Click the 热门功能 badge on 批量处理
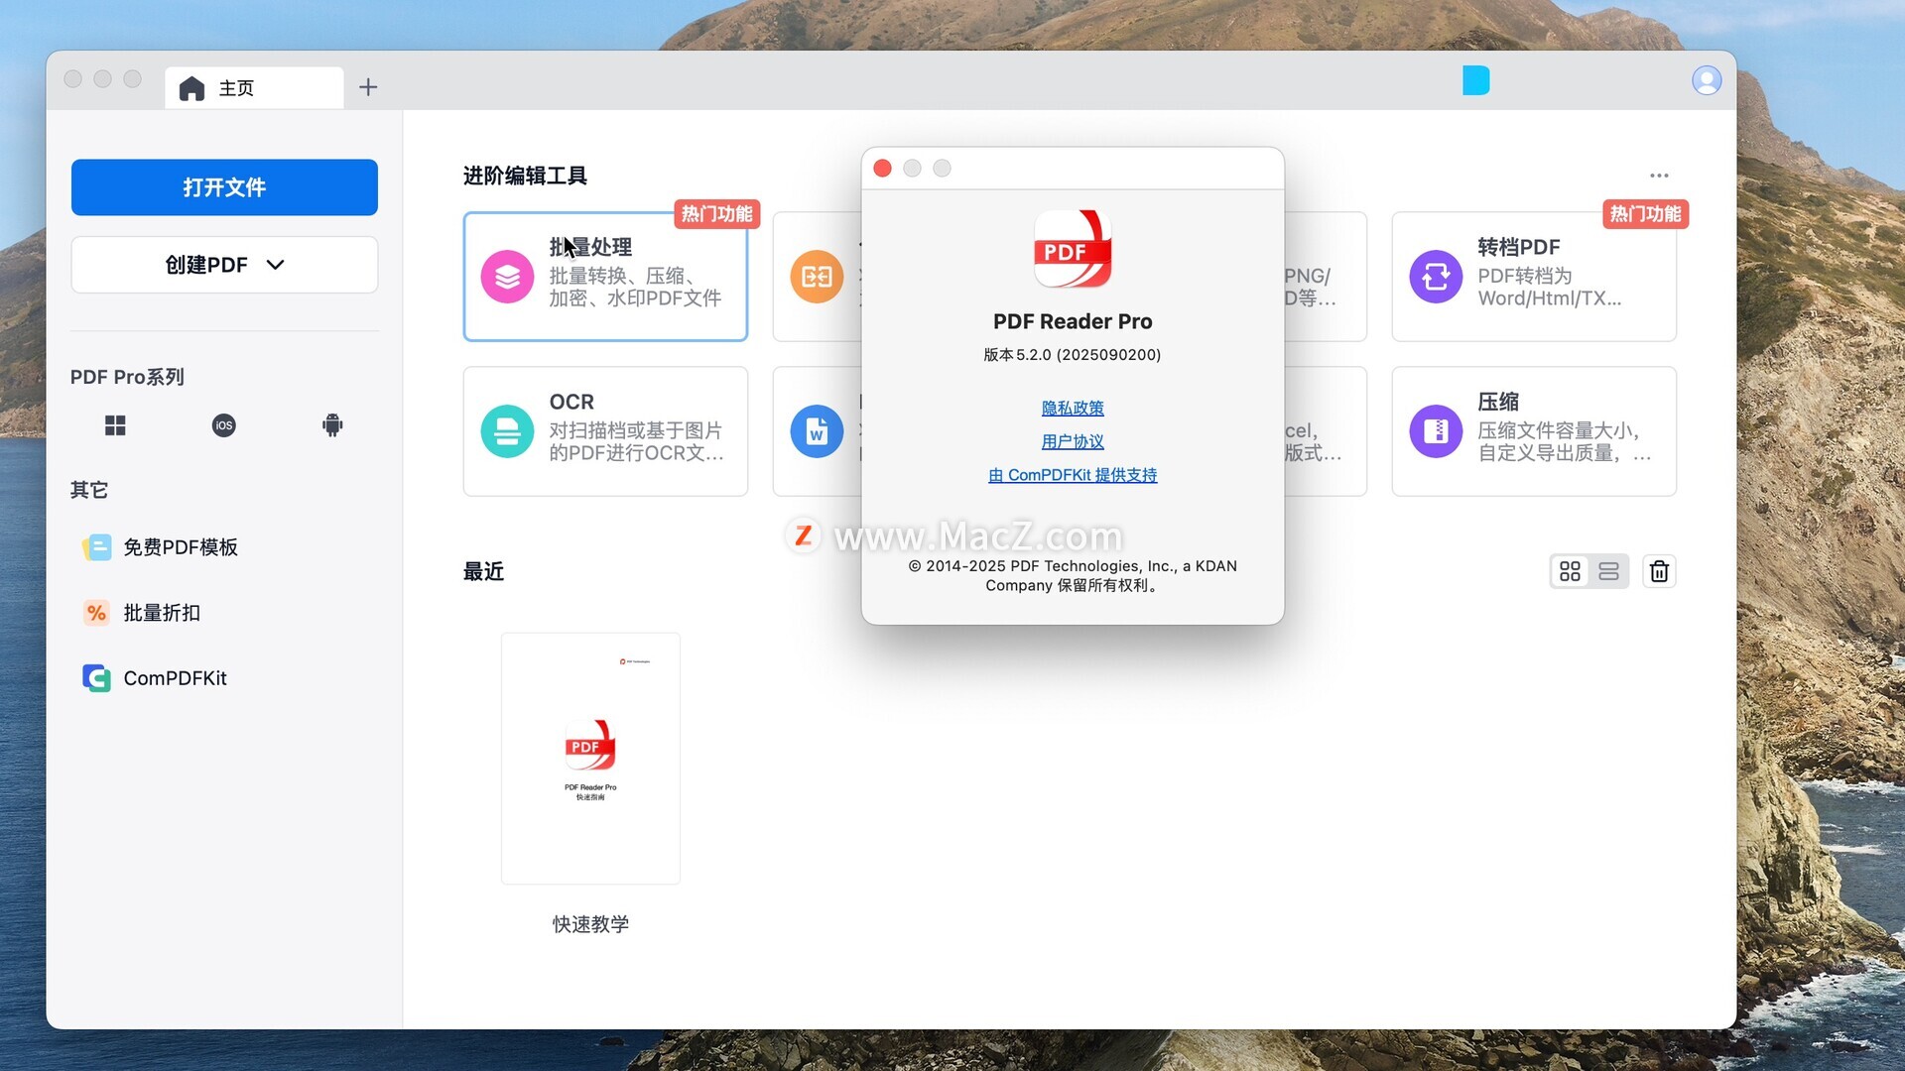Viewport: 1905px width, 1071px height. pyautogui.click(x=716, y=214)
